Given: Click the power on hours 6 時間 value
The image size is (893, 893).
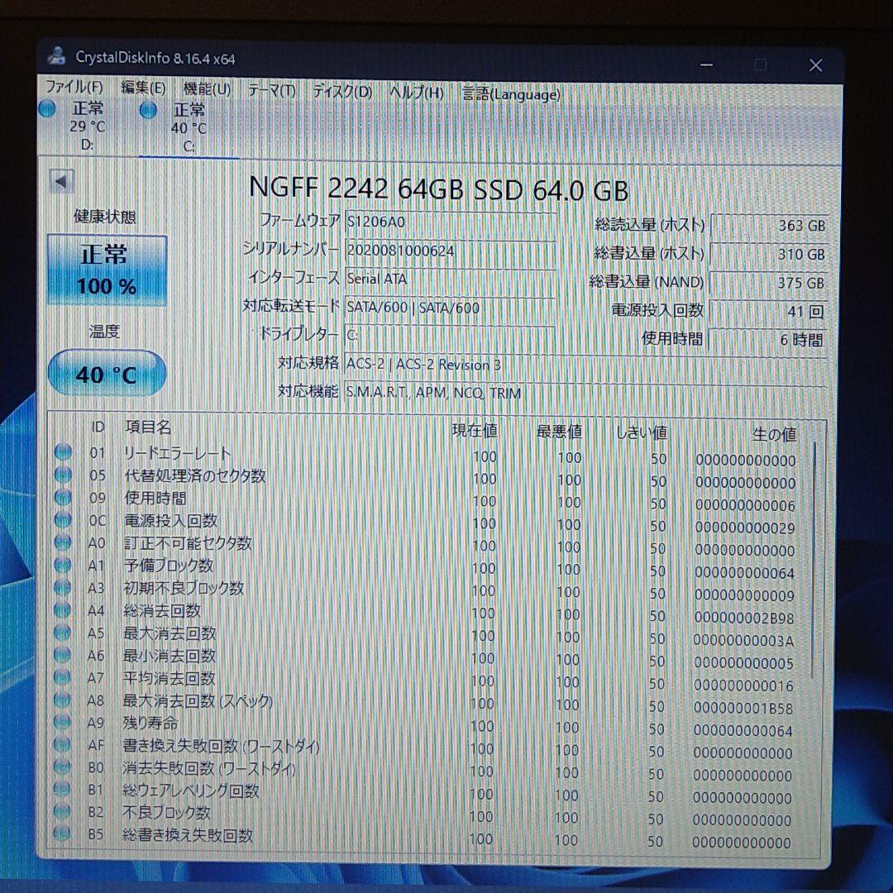Looking at the screenshot, I should [769, 340].
